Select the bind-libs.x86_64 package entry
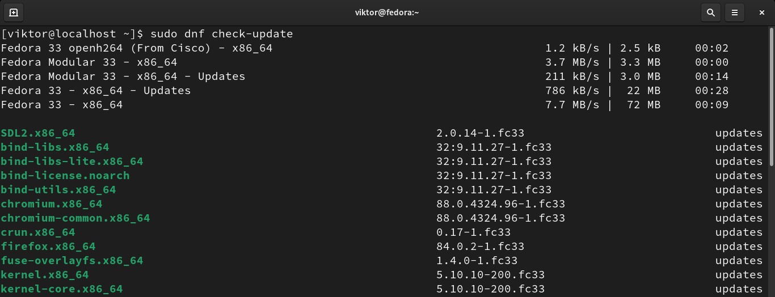 pos(55,147)
